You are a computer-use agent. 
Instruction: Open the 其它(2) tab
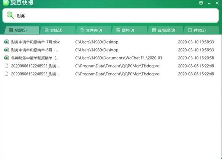pyautogui.click(x=201, y=30)
